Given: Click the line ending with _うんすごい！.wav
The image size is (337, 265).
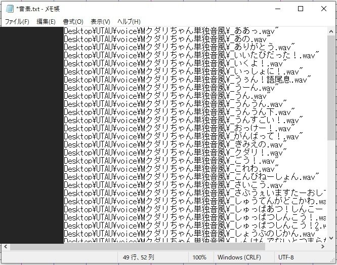Looking at the screenshot, I should 183,120.
